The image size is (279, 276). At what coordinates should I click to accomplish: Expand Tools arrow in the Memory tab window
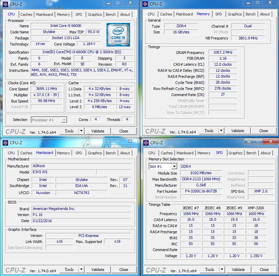[x=221, y=131]
